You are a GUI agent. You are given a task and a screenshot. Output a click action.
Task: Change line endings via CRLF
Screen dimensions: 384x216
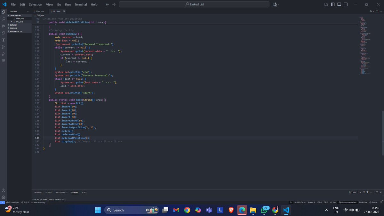(x=326, y=202)
